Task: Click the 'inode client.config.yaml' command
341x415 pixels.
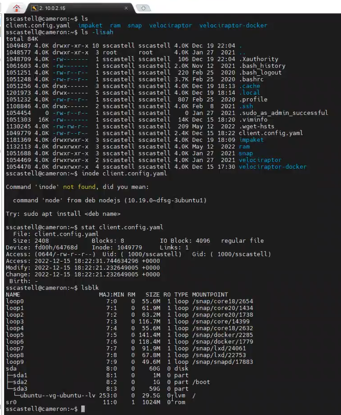Action: tap(124, 173)
